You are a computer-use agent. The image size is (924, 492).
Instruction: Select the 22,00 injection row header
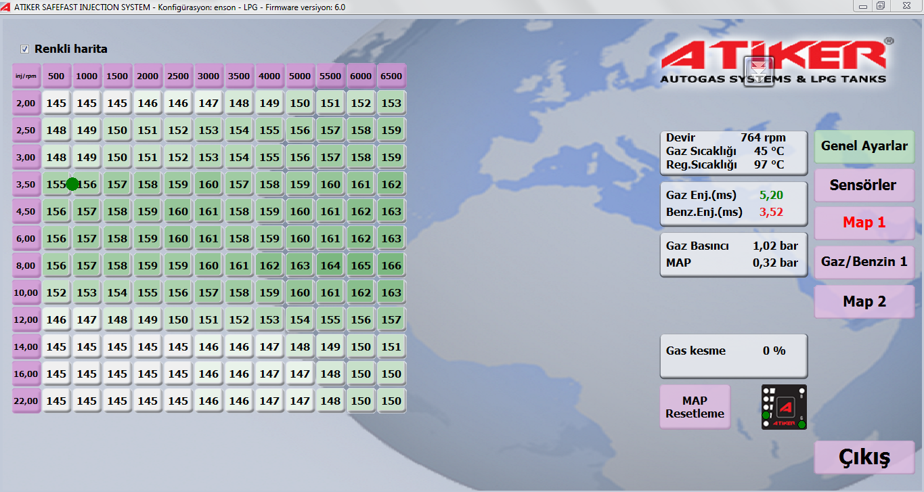[26, 401]
